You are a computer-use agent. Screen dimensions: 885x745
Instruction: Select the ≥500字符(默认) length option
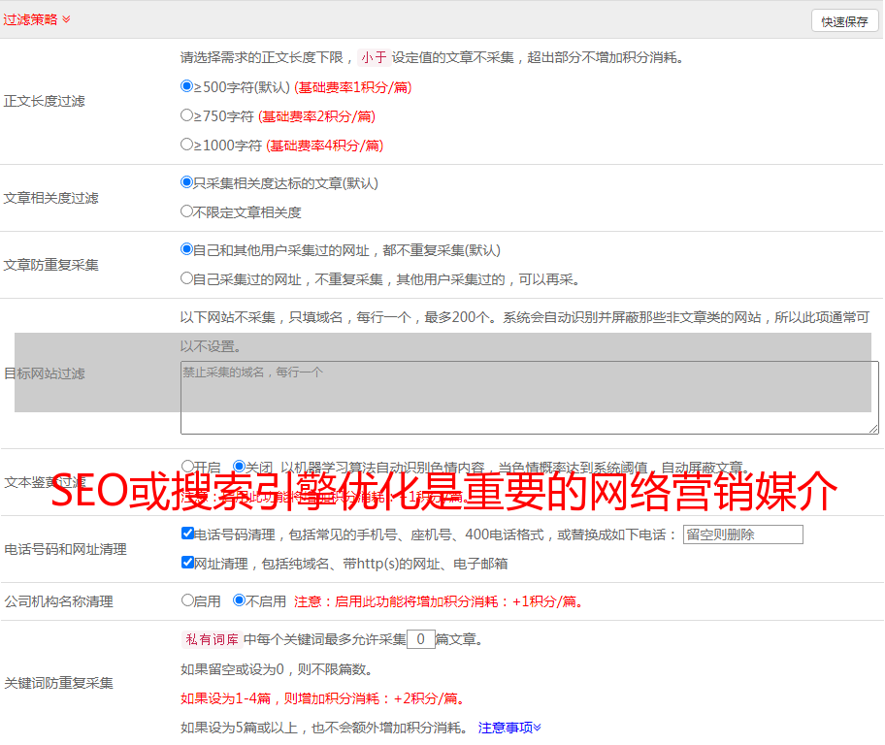pos(187,86)
